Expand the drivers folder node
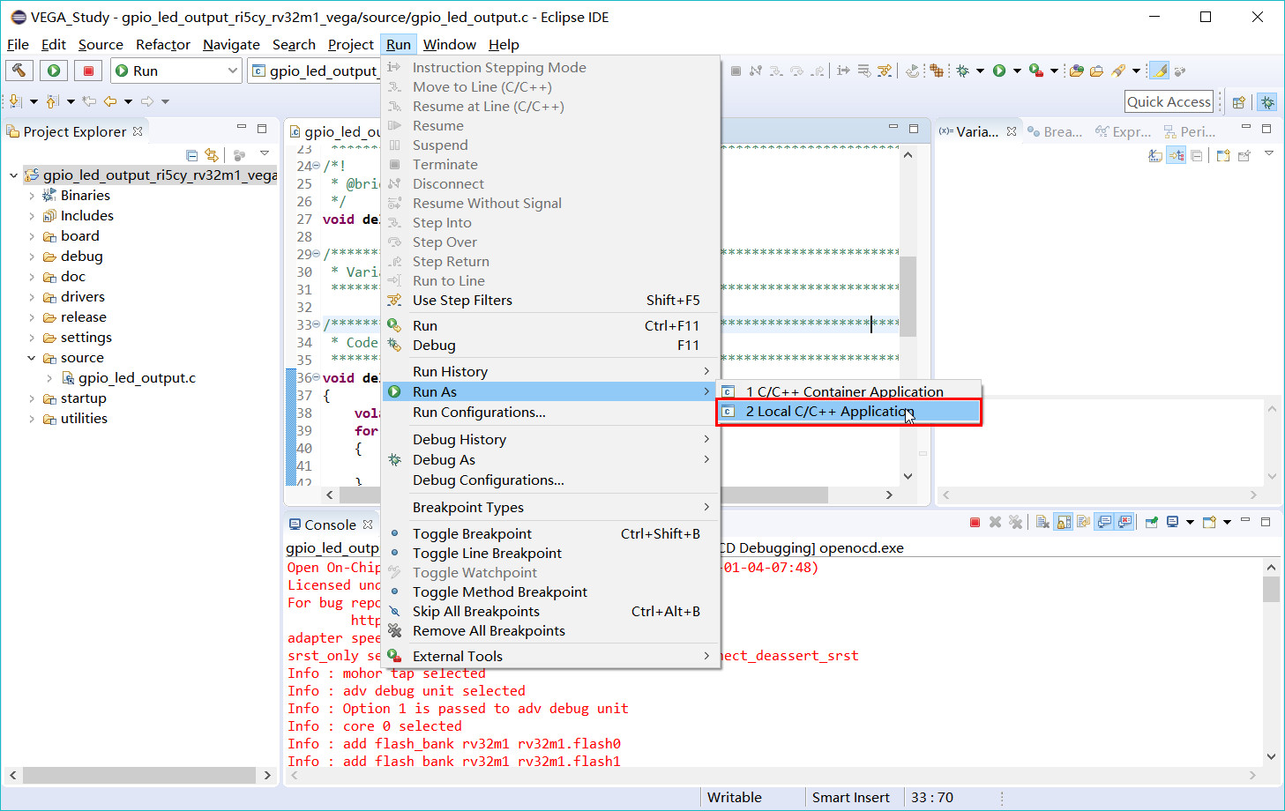 (32, 297)
